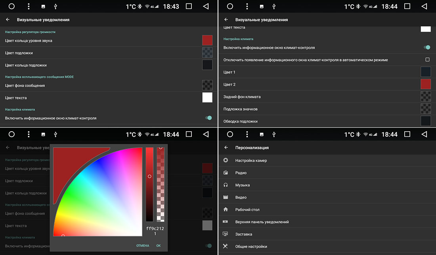Open swatch for Подложка значков
The width and height of the screenshot is (436, 255).
[x=426, y=108]
